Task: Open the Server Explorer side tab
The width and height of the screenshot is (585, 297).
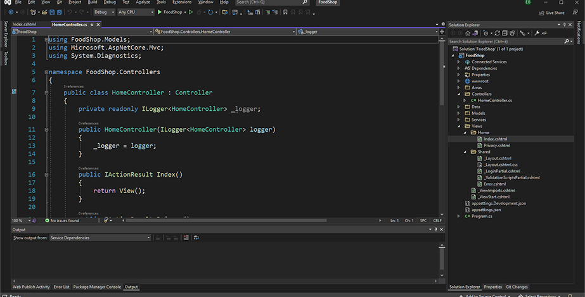Action: point(6,34)
